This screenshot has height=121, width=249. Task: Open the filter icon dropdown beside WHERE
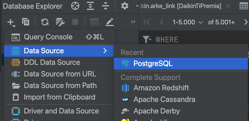[x=147, y=39]
